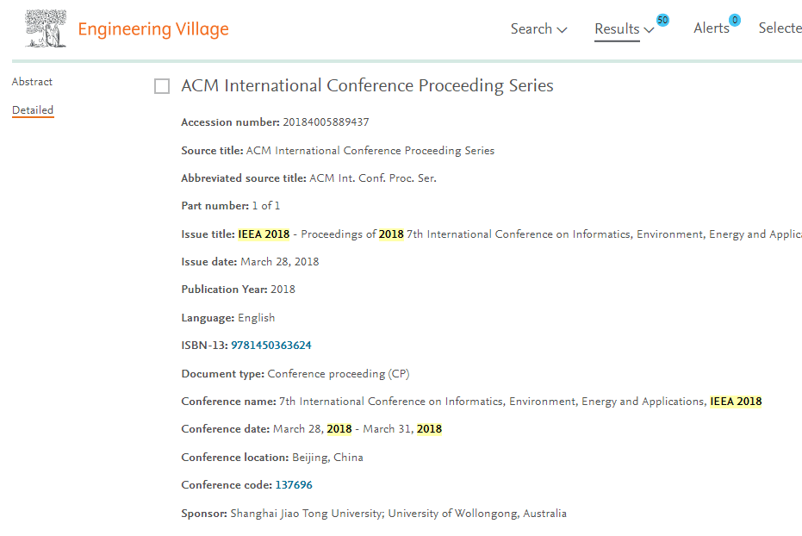The width and height of the screenshot is (802, 536).
Task: Expand the Results dropdown menu
Action: pyautogui.click(x=624, y=29)
